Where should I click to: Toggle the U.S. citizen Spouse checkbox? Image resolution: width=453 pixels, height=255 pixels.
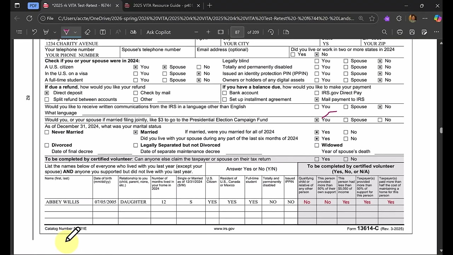point(165,67)
